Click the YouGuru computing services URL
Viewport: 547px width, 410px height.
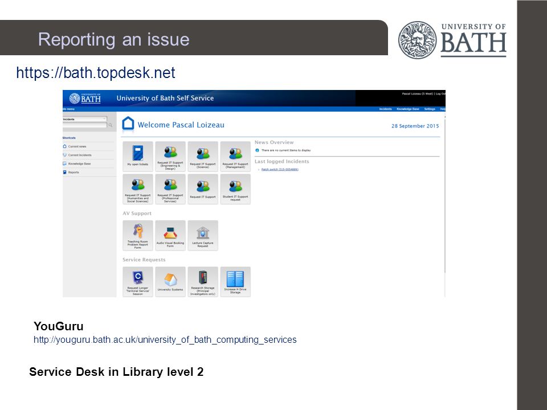click(165, 339)
